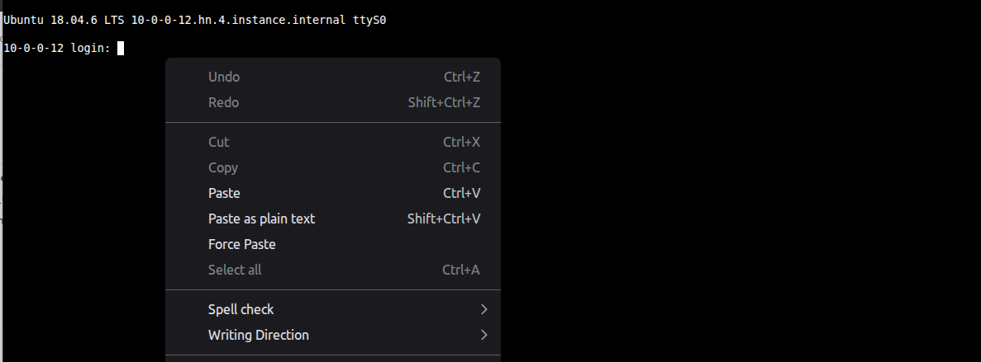This screenshot has width=981, height=362.
Task: Open the Writing Direction submenu
Action: point(259,335)
